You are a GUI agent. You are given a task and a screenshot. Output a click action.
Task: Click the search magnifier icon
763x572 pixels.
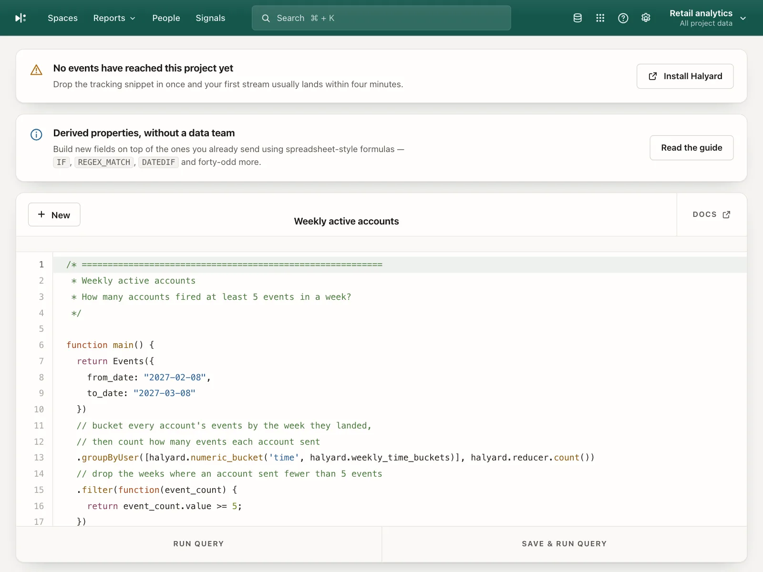[x=266, y=18]
